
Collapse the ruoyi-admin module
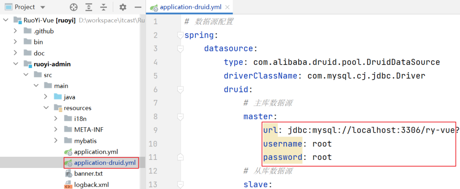[x=16, y=64]
